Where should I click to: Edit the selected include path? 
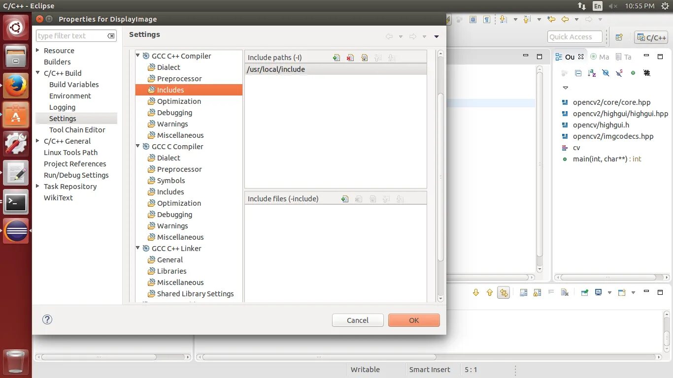364,58
